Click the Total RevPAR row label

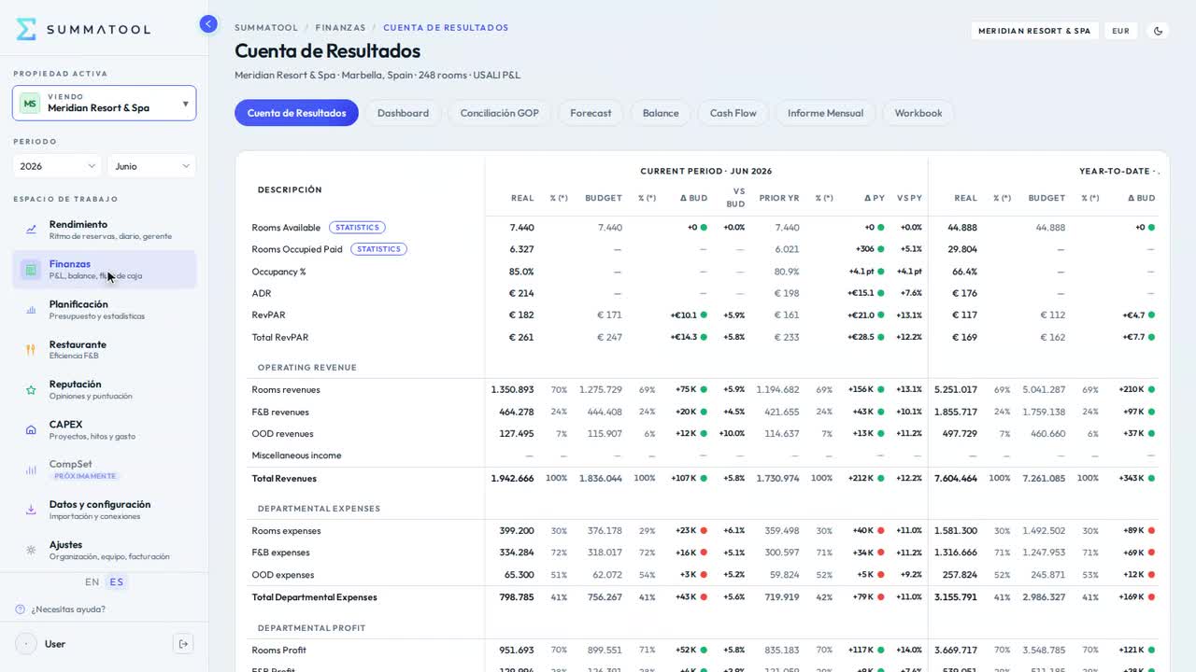279,337
